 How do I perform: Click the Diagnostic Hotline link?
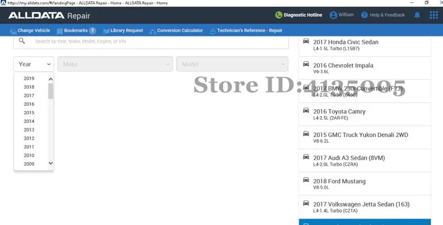(302, 15)
